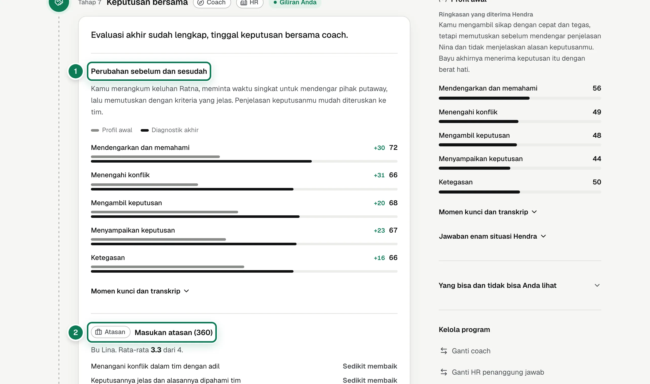Click the building icon in HR badge
The image size is (650, 384).
click(x=244, y=3)
